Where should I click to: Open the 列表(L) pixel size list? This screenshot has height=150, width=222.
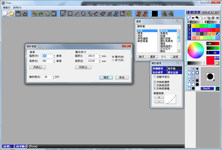(x=37, y=67)
